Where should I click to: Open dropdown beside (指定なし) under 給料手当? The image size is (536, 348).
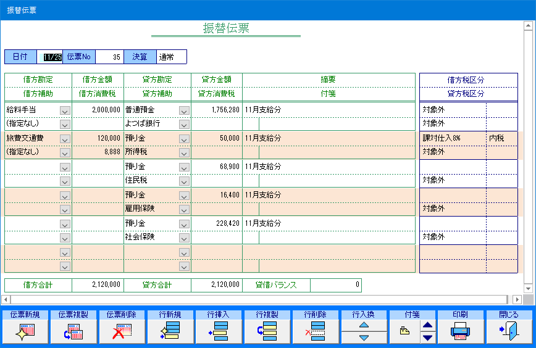pos(65,124)
